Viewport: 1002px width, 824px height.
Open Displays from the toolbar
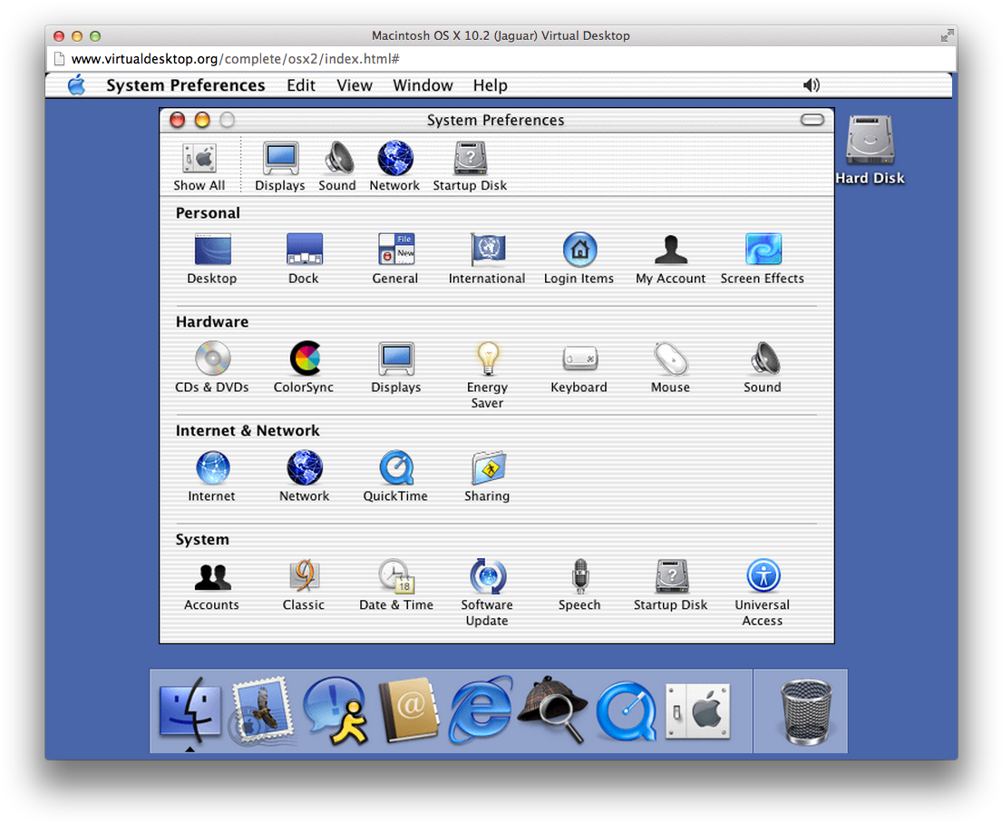point(279,163)
